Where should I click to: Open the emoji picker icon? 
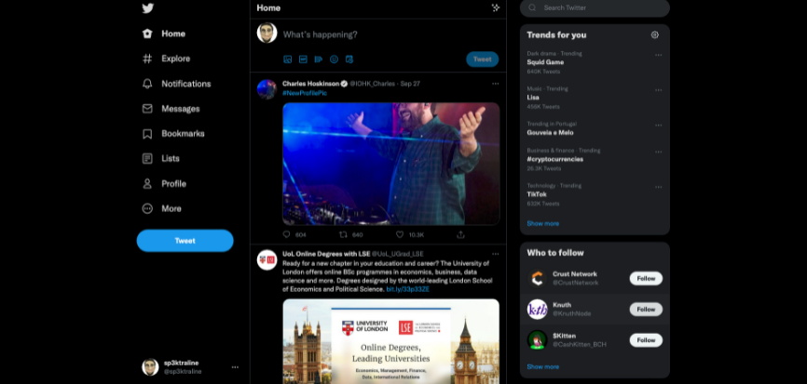pos(334,60)
